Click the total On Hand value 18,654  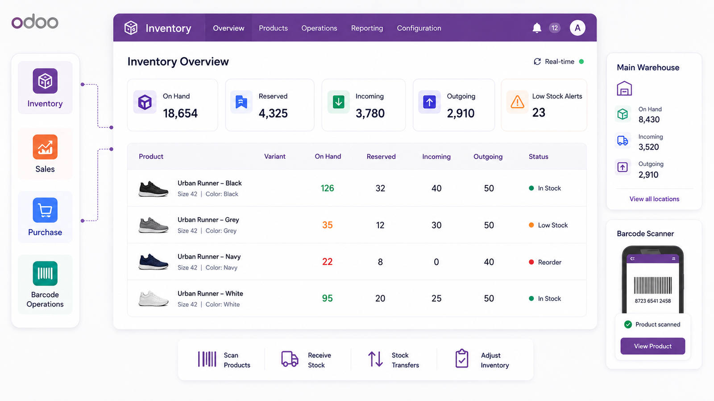[x=180, y=113]
